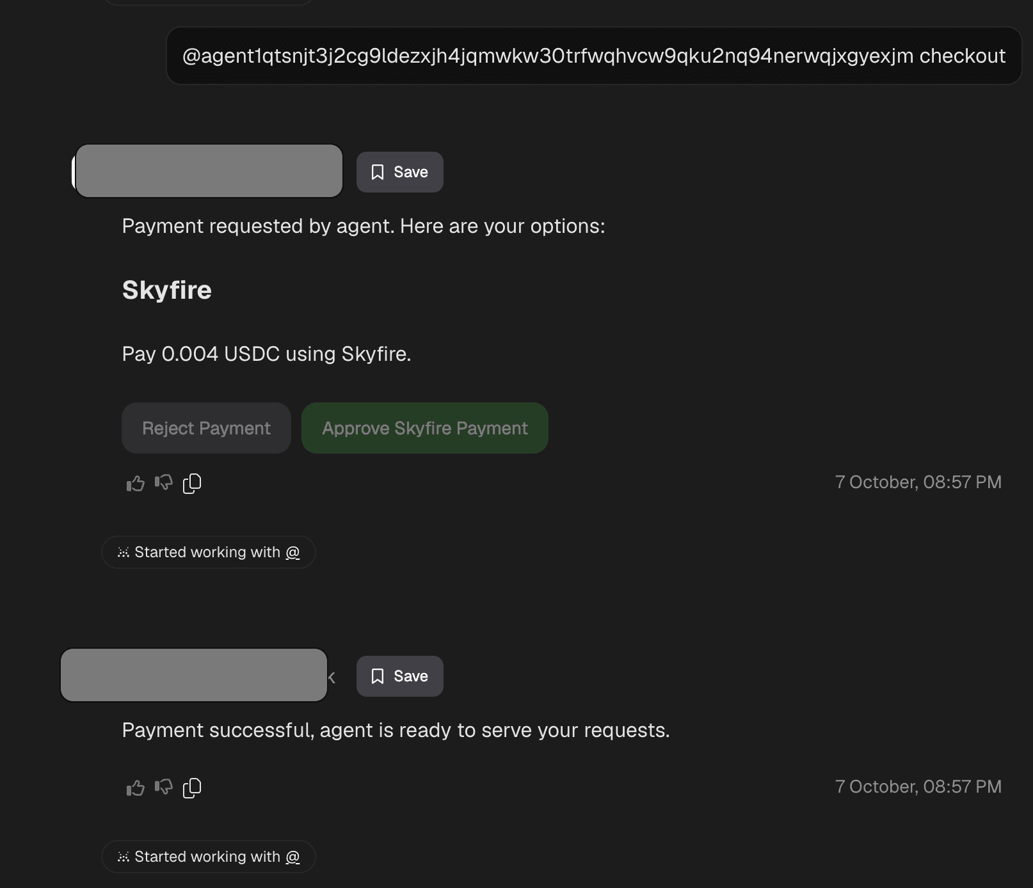Image resolution: width=1033 pixels, height=888 pixels.
Task: Click the thumbs-down icon under 'Payment successful'
Action: coord(164,788)
